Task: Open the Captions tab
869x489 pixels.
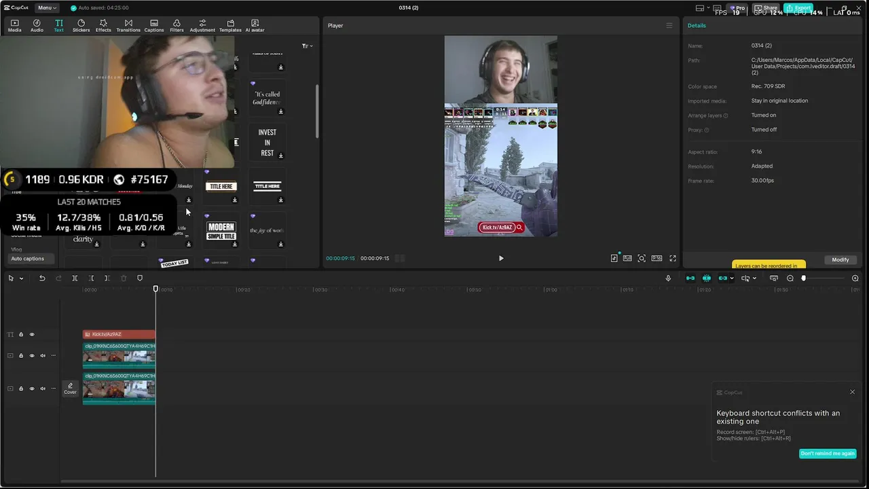Action: (154, 26)
